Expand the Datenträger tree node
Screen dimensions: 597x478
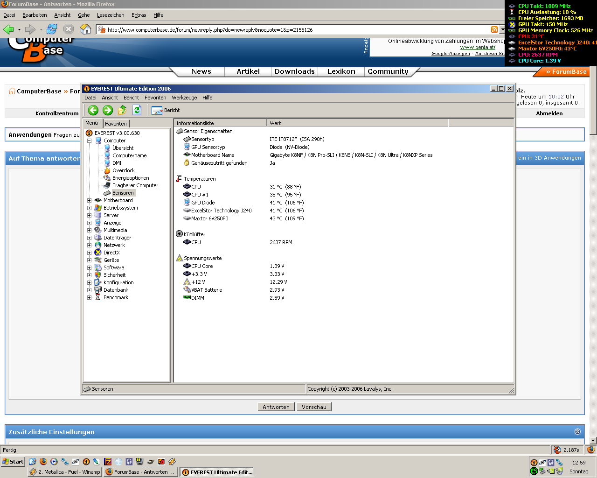pyautogui.click(x=89, y=238)
